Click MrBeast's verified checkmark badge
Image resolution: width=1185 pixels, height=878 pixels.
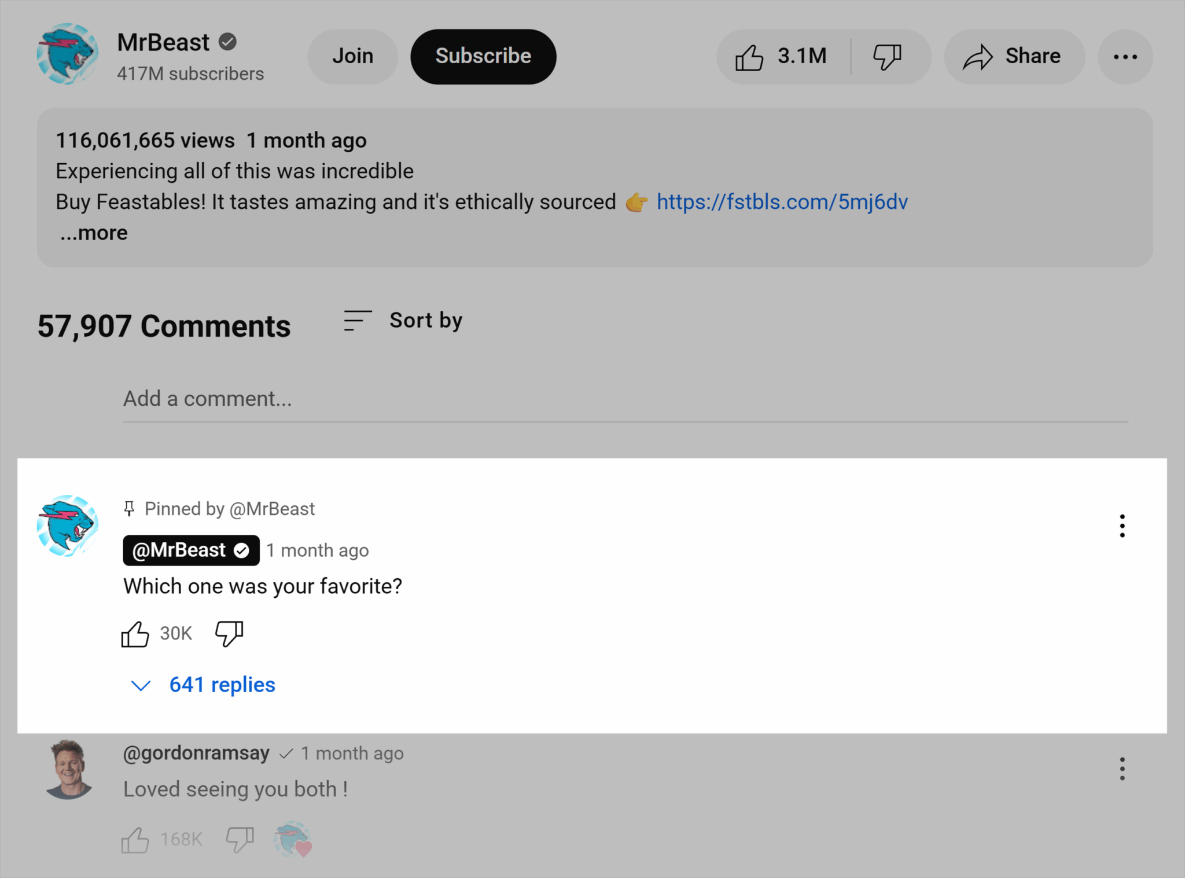click(227, 41)
